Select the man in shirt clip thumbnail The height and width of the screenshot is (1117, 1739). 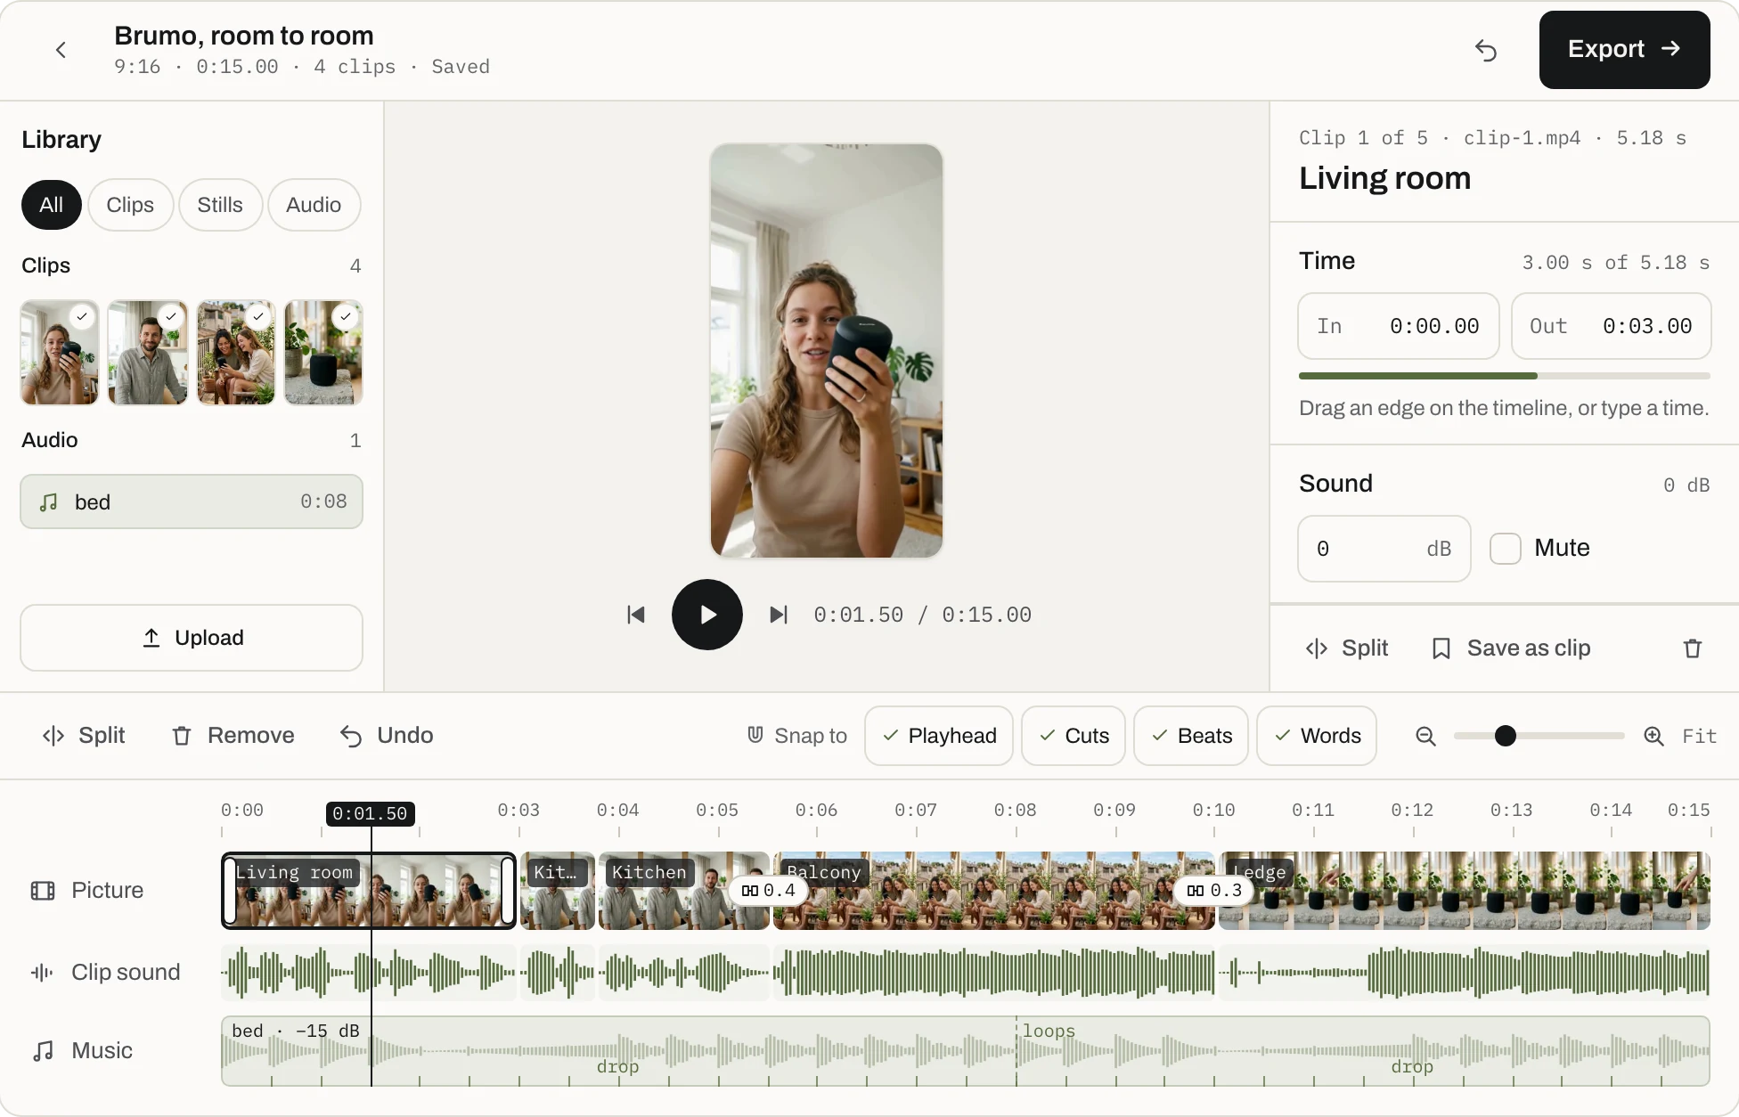click(x=148, y=353)
